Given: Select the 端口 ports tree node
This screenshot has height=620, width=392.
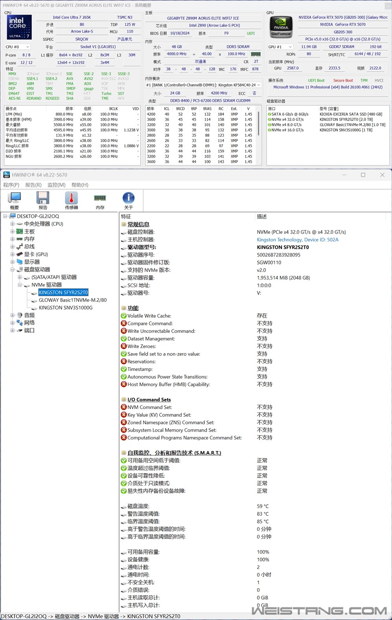Looking at the screenshot, I should (x=29, y=330).
